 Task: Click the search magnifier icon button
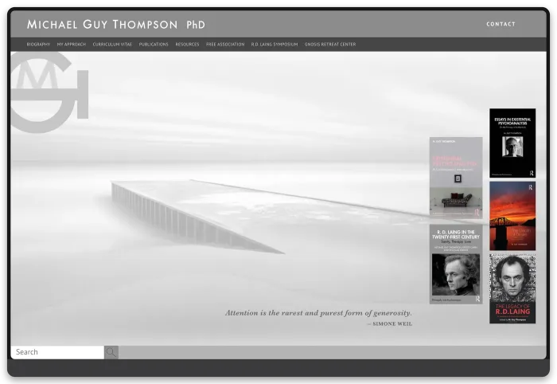click(111, 352)
